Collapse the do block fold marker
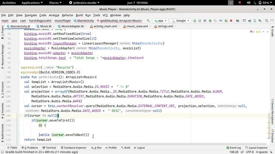This screenshot has width=275, height=154. [x=19, y=125]
